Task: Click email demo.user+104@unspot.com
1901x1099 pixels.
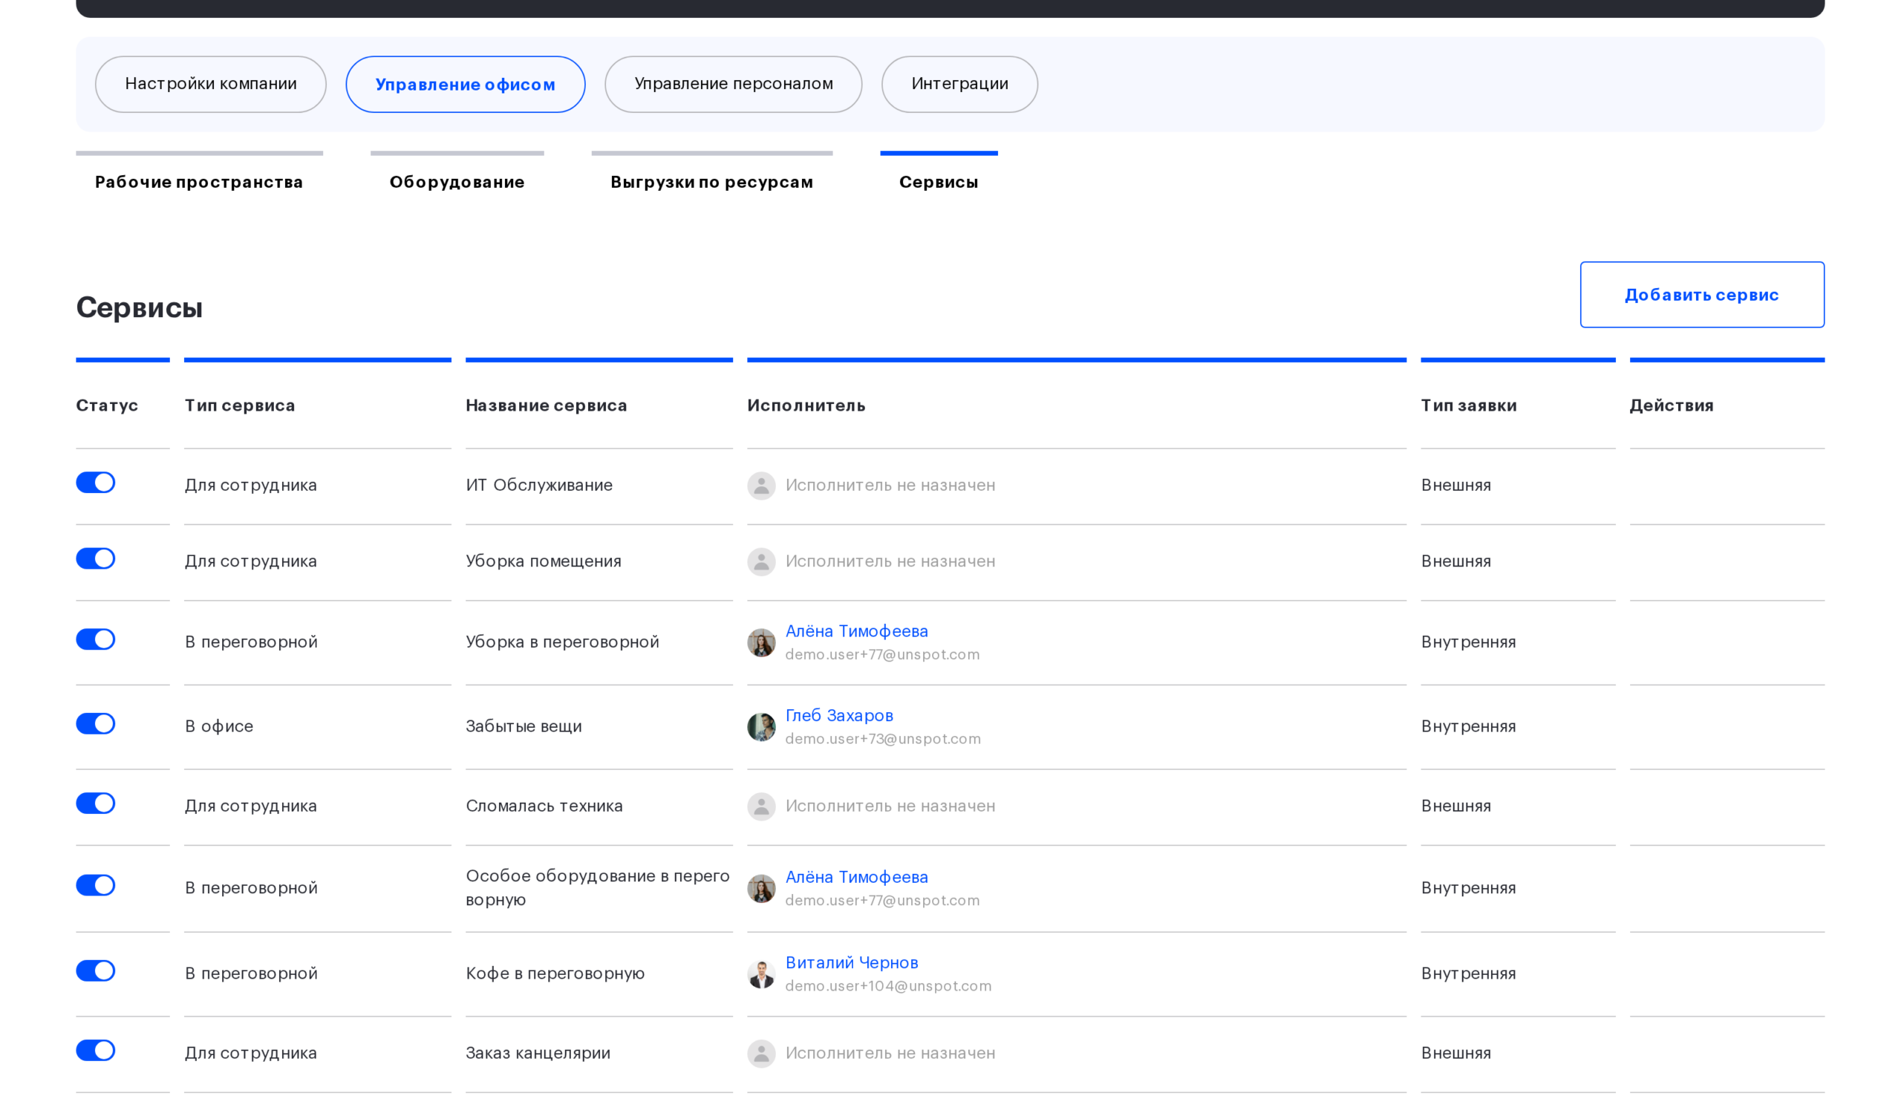Action: pyautogui.click(x=888, y=986)
